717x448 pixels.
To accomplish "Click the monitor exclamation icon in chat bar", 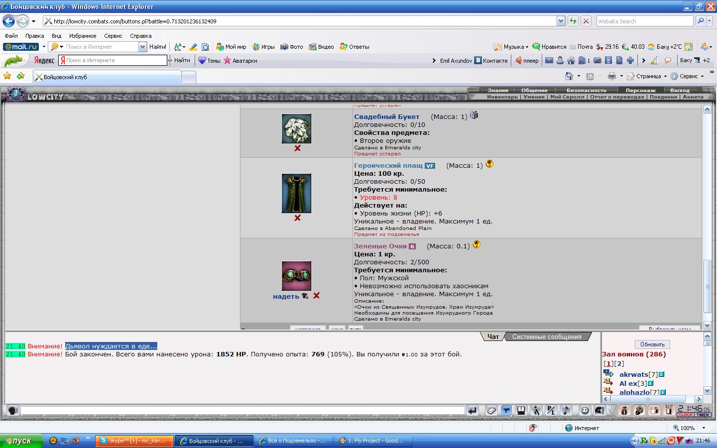I will 521,411.
